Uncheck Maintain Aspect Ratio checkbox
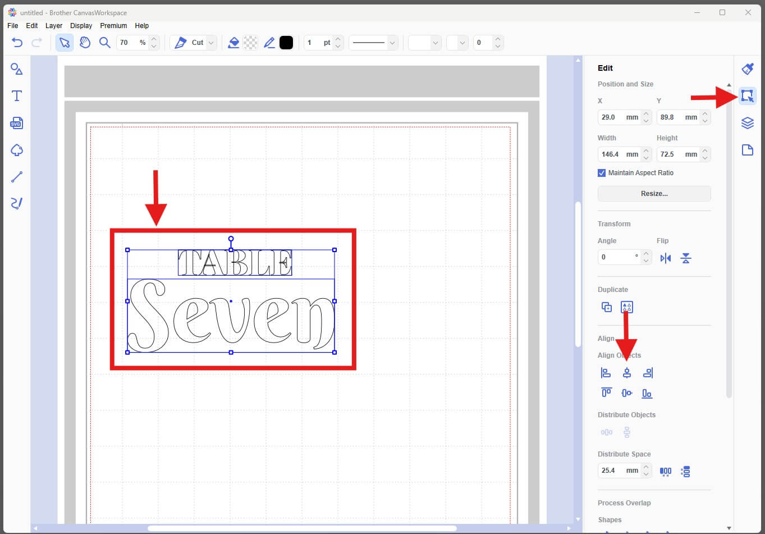This screenshot has height=534, width=765. [602, 173]
